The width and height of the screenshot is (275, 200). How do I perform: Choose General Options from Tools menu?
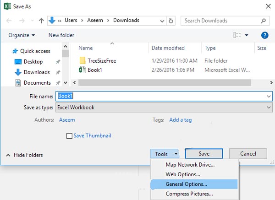tap(194, 184)
